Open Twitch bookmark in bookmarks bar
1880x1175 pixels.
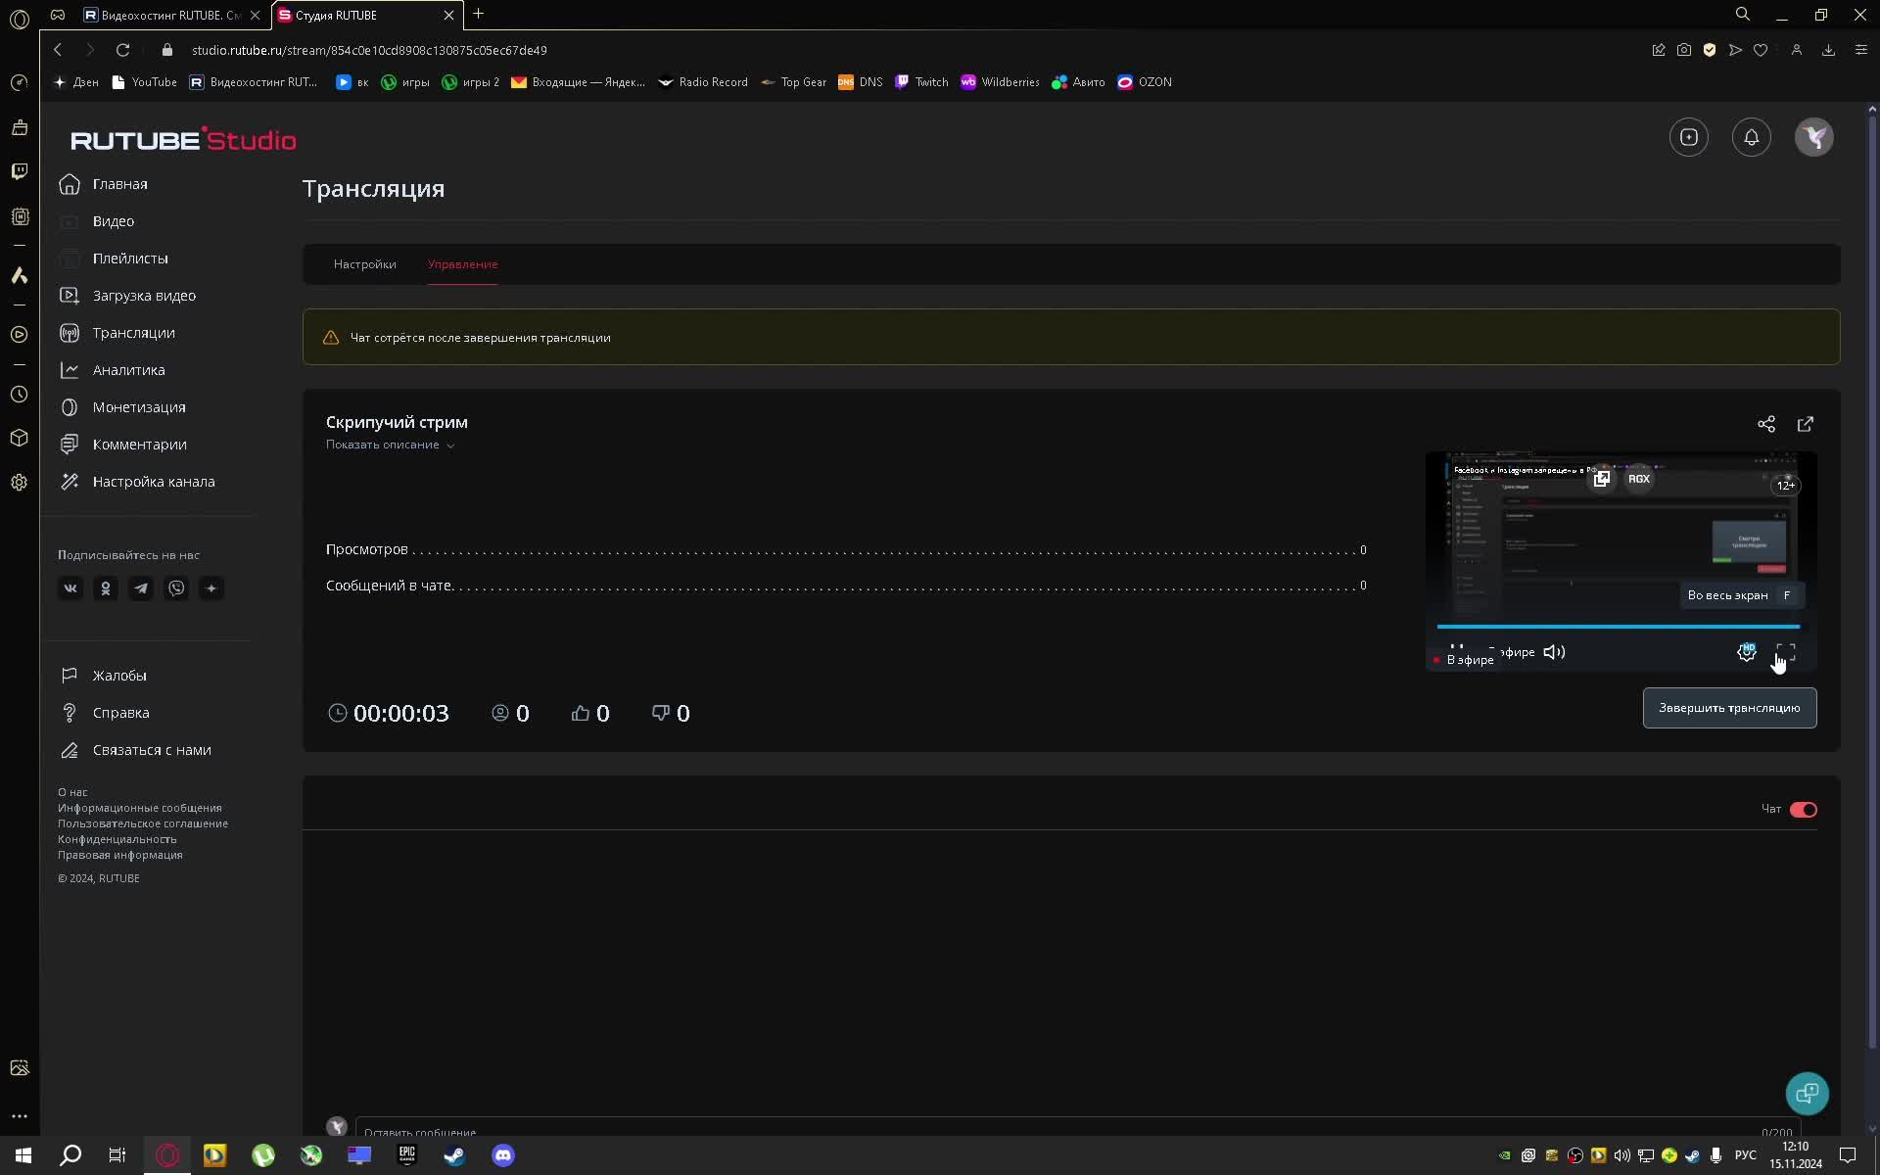[x=921, y=82]
